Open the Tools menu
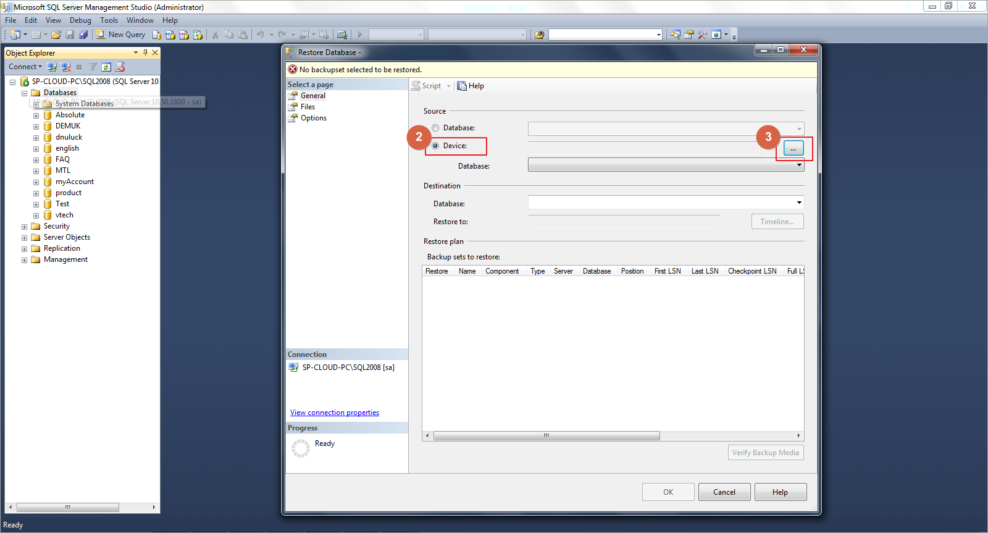 pos(109,20)
